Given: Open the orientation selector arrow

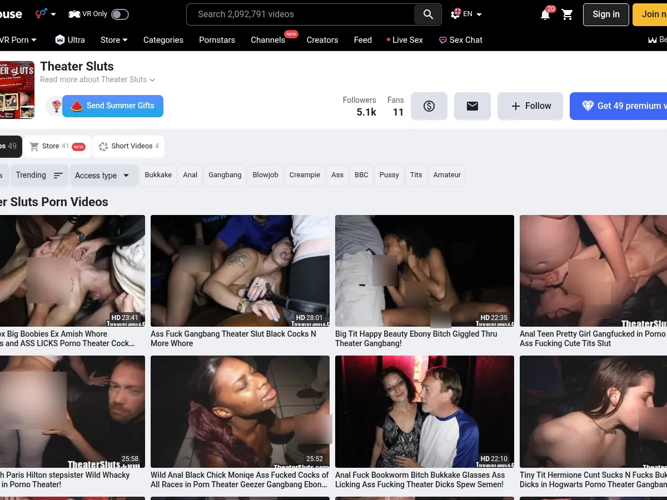Looking at the screenshot, I should point(53,14).
